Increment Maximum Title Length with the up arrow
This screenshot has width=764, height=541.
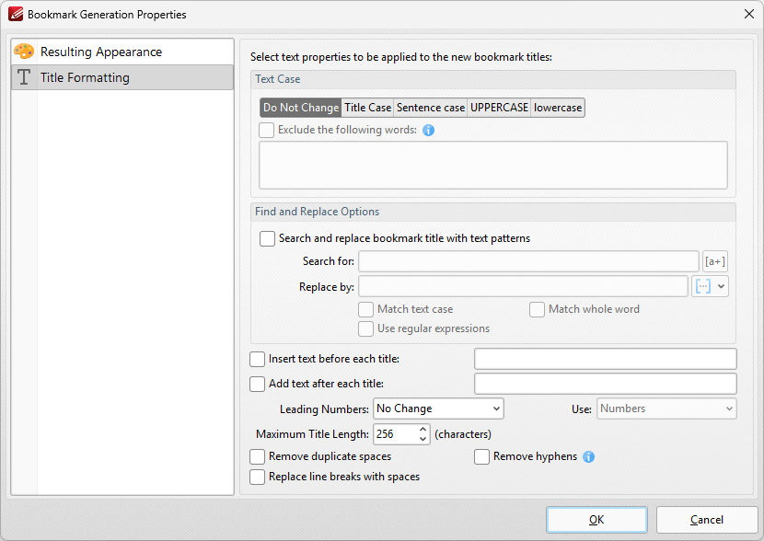[423, 429]
